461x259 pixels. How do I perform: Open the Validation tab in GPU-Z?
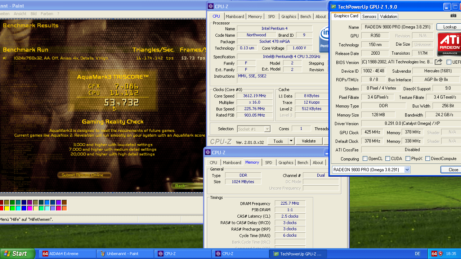click(389, 17)
